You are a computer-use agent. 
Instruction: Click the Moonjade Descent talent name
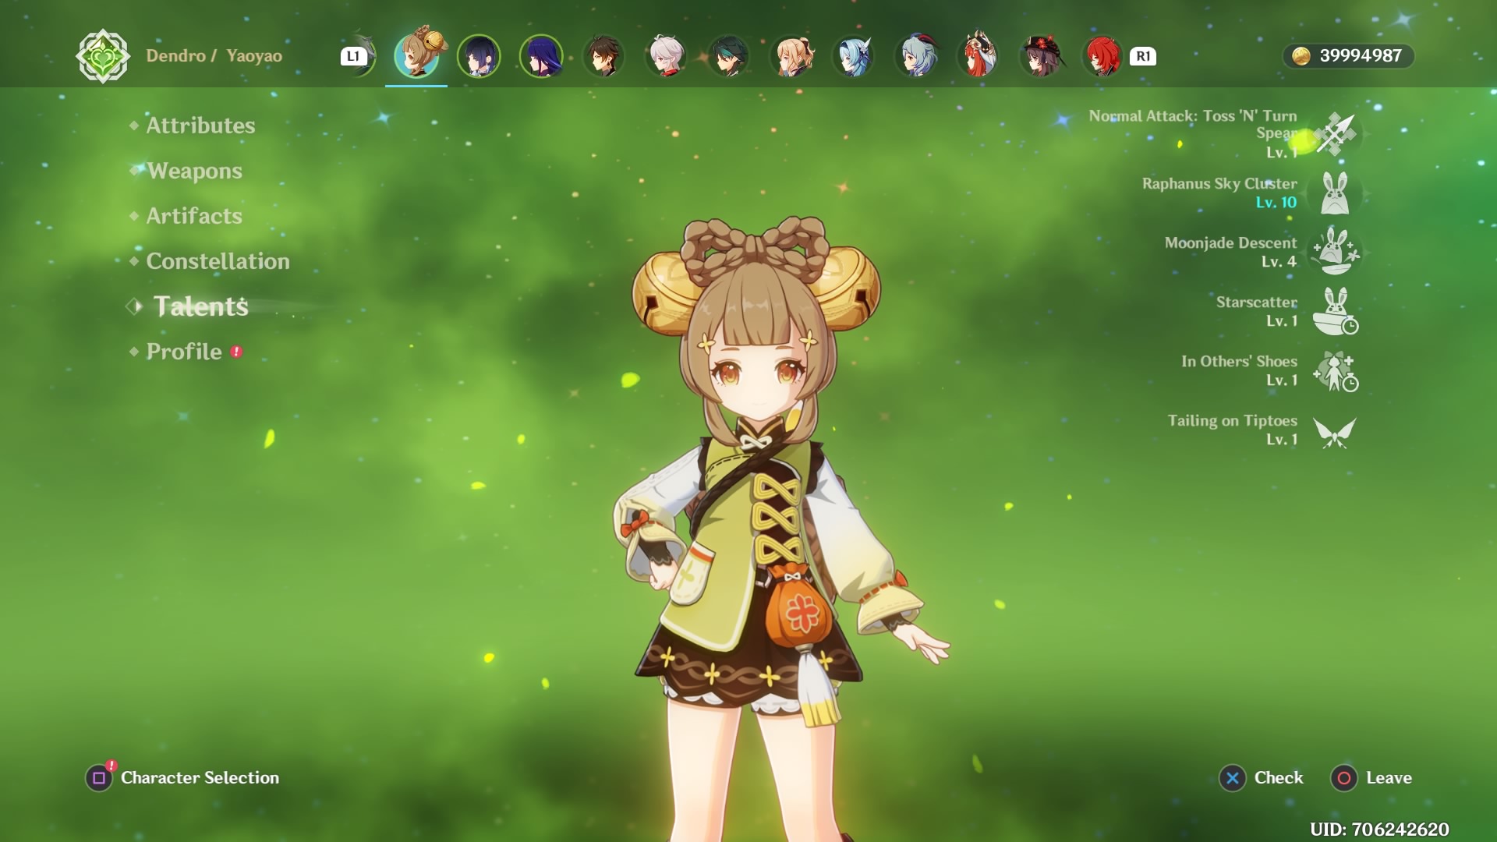click(x=1231, y=242)
